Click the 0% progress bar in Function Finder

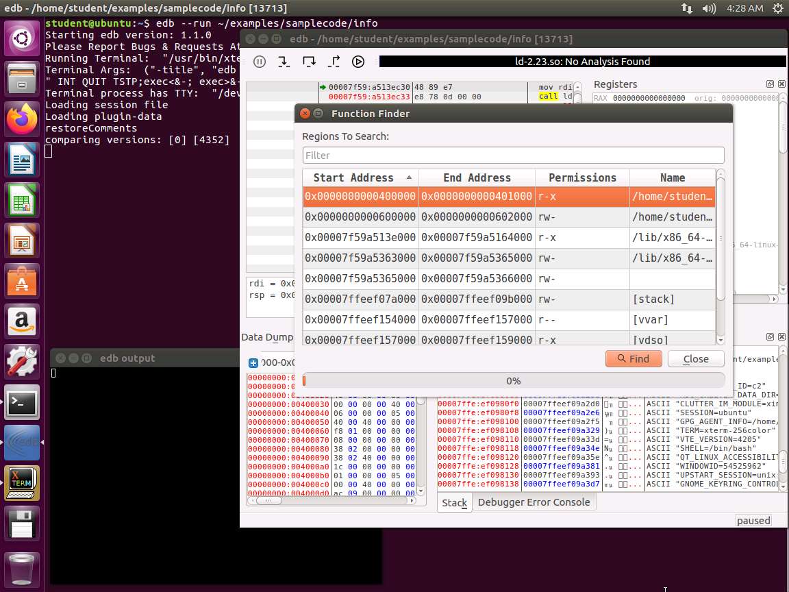513,381
